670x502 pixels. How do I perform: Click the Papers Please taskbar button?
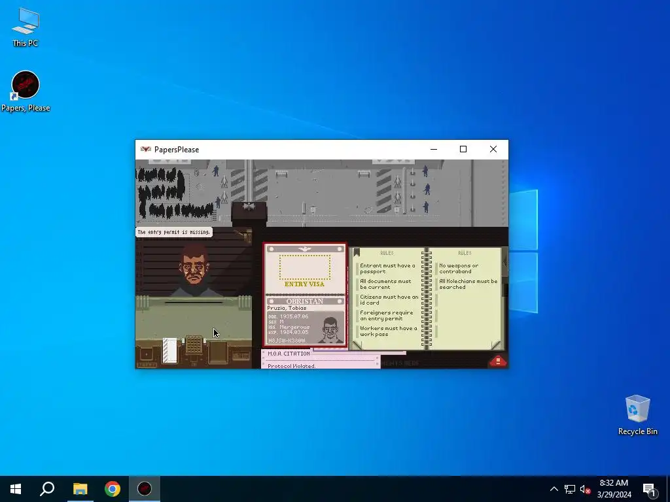pyautogui.click(x=145, y=489)
